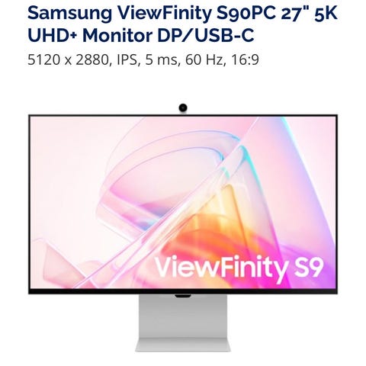Click the 60 Hz refresh rate text
The image size is (366, 366).
click(x=205, y=60)
